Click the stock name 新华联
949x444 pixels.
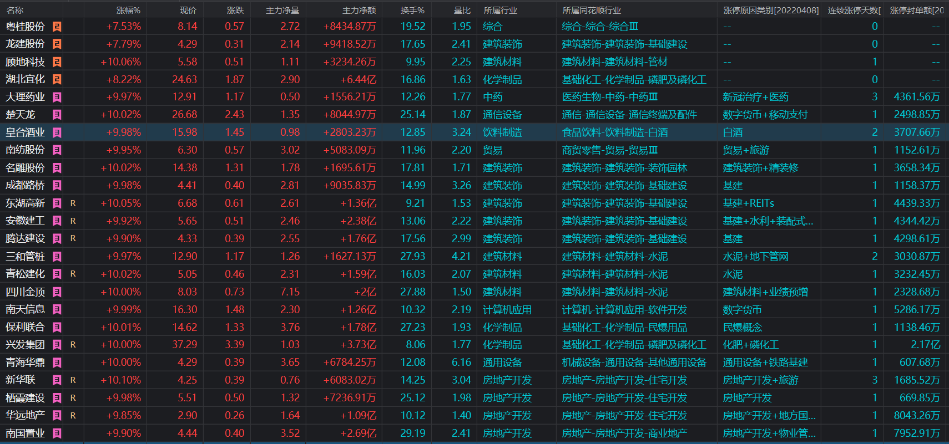coord(21,380)
